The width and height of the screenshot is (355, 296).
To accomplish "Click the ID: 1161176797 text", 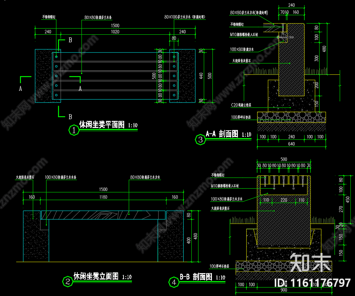I will [x=313, y=283].
